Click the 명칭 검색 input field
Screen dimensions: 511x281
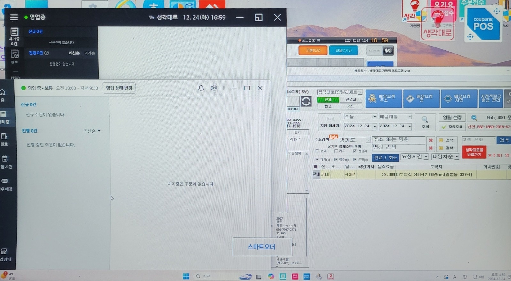(x=399, y=147)
